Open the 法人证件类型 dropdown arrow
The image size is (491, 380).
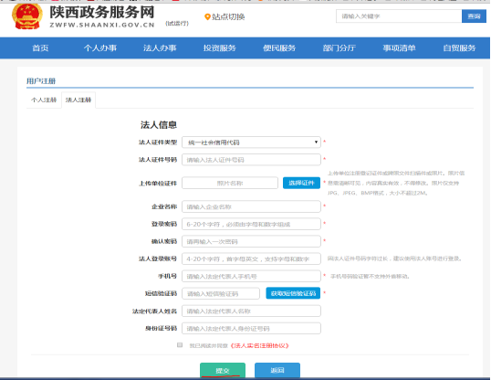316,142
